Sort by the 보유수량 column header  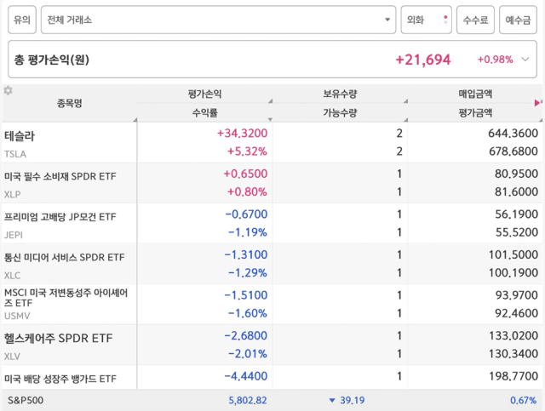coord(340,94)
